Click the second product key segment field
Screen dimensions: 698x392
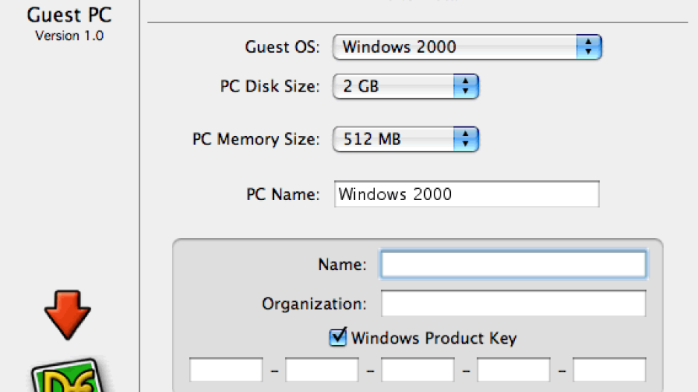point(322,369)
